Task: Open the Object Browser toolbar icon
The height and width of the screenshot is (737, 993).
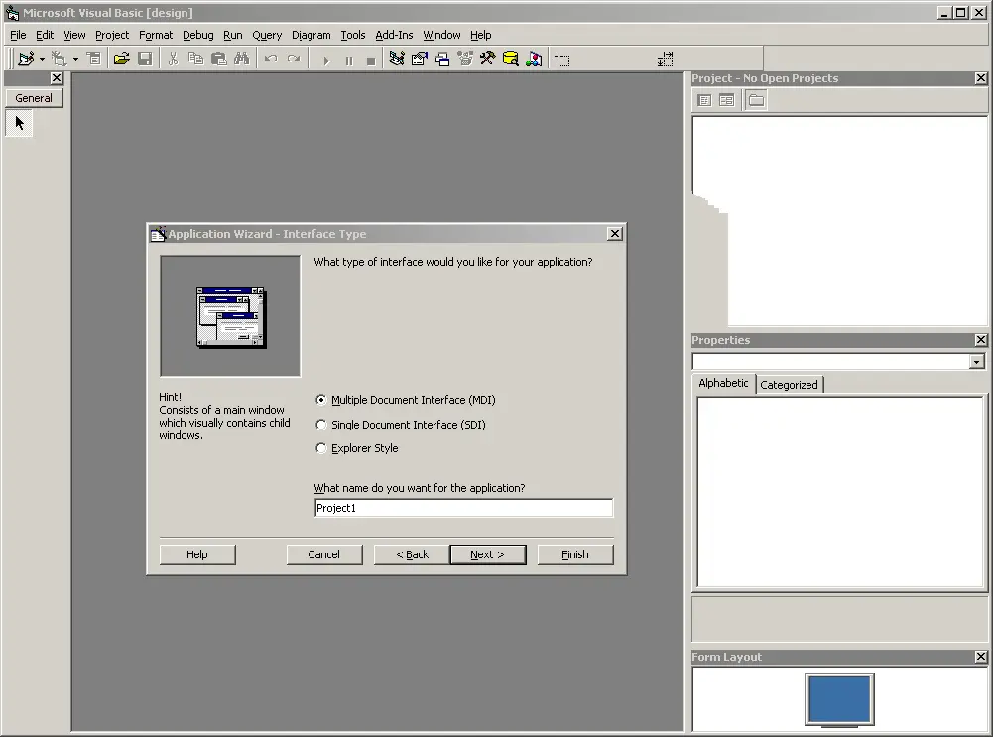Action: 465,60
